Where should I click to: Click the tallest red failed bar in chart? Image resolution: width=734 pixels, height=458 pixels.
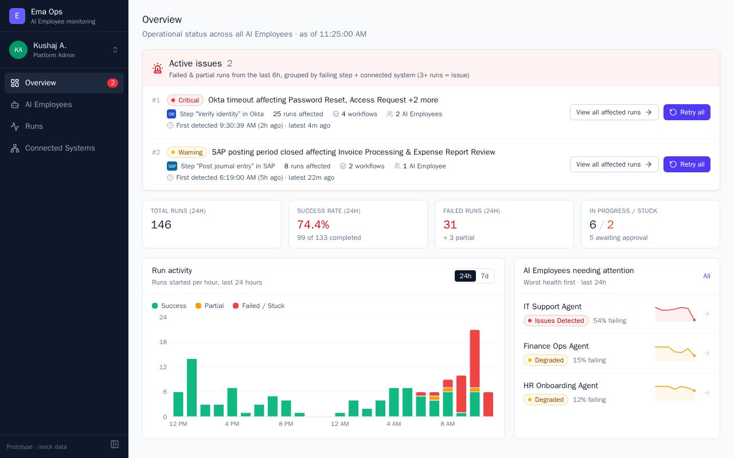[475, 359]
